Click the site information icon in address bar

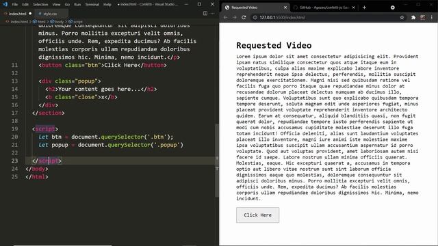(255, 17)
